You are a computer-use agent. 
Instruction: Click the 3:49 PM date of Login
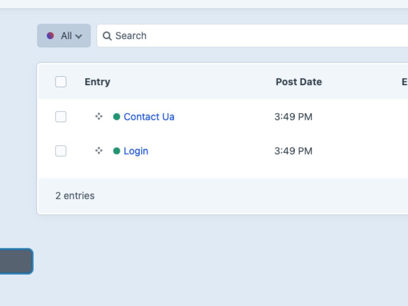(x=293, y=151)
